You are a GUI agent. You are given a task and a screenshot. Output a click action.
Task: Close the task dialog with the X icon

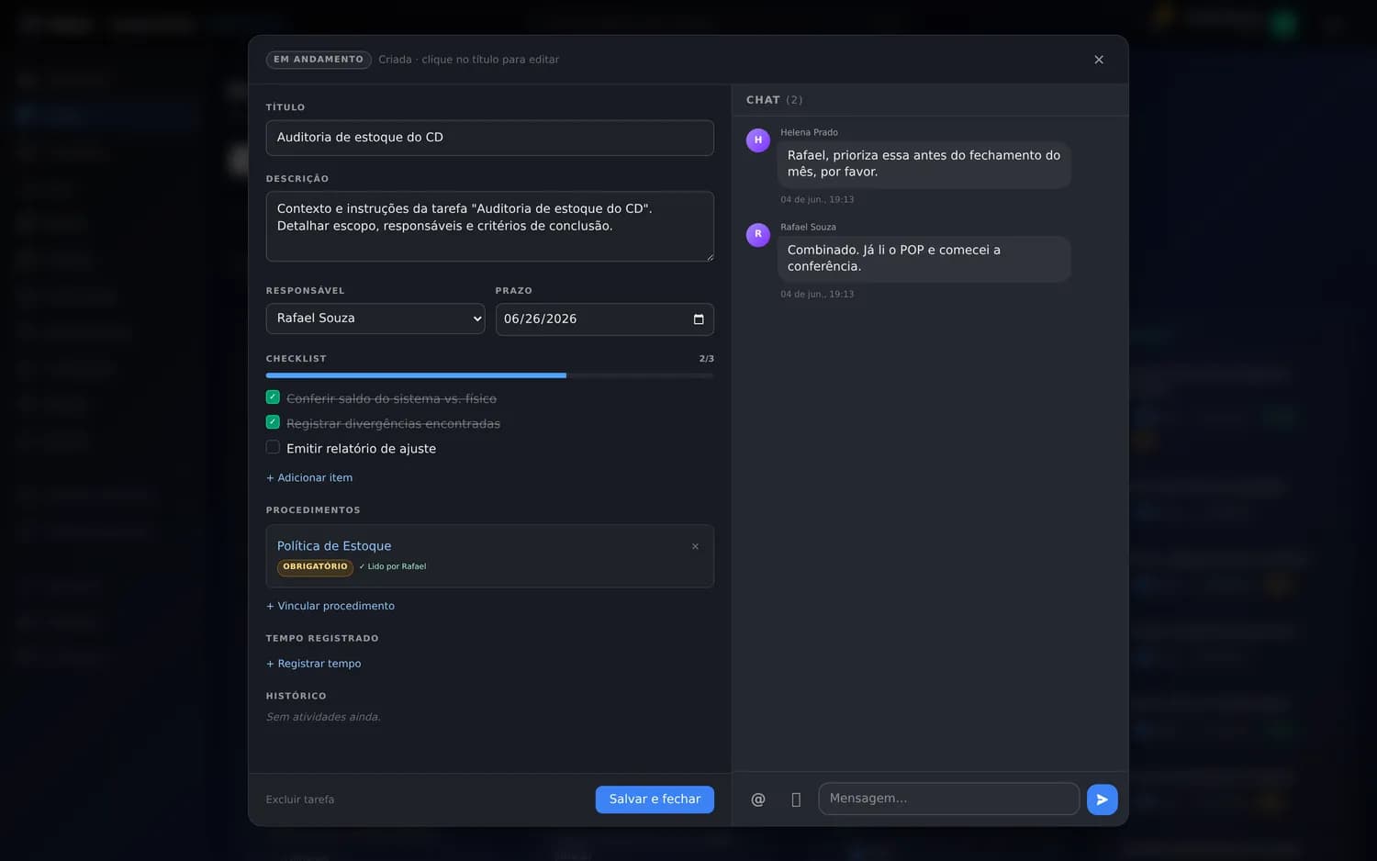(1098, 60)
